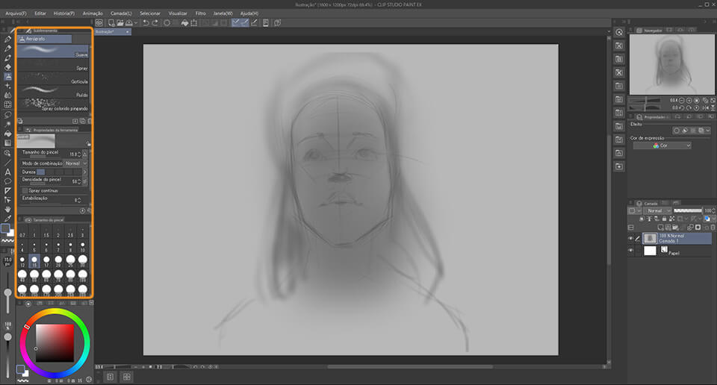Open the Camada(L) menu
Image resolution: width=717 pixels, height=385 pixels.
[120, 13]
